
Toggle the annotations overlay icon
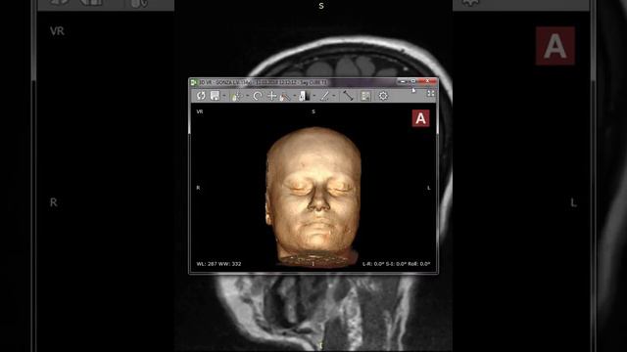click(365, 96)
